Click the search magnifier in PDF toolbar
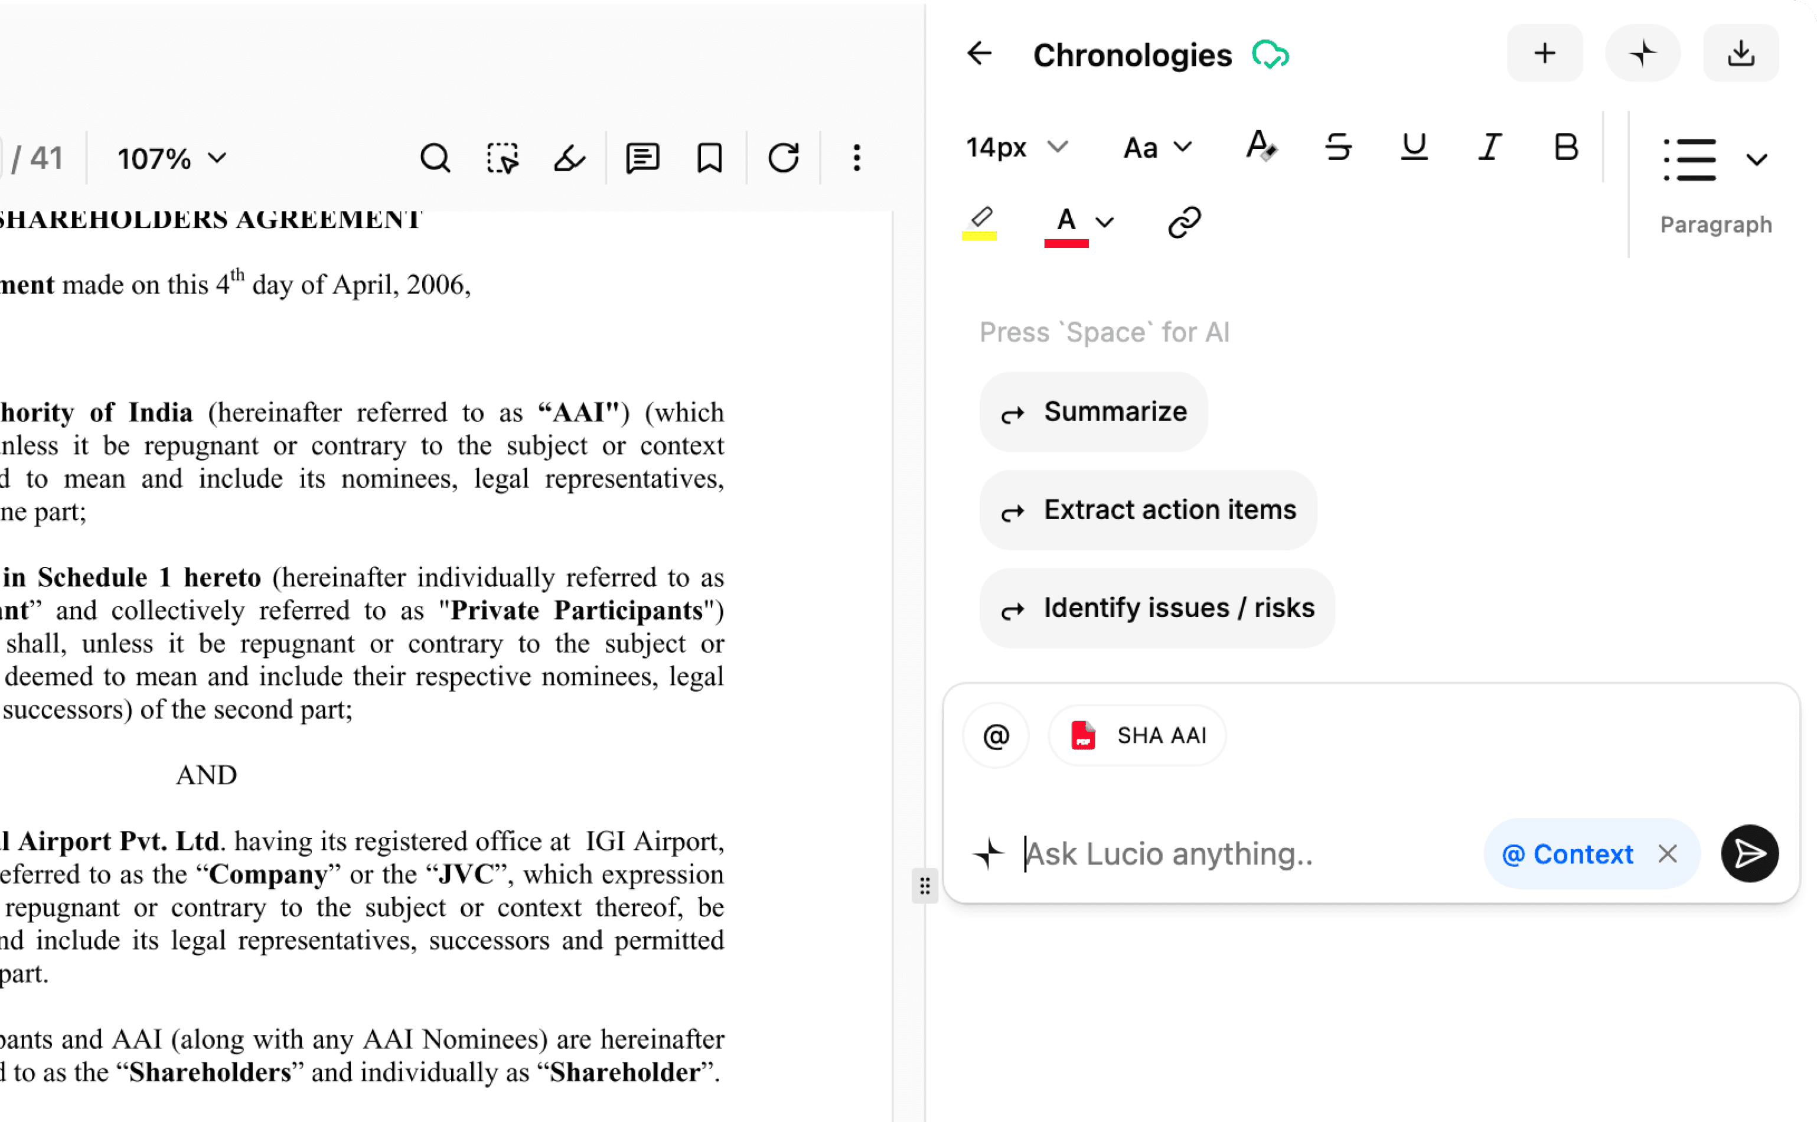The height and width of the screenshot is (1122, 1817). [435, 158]
